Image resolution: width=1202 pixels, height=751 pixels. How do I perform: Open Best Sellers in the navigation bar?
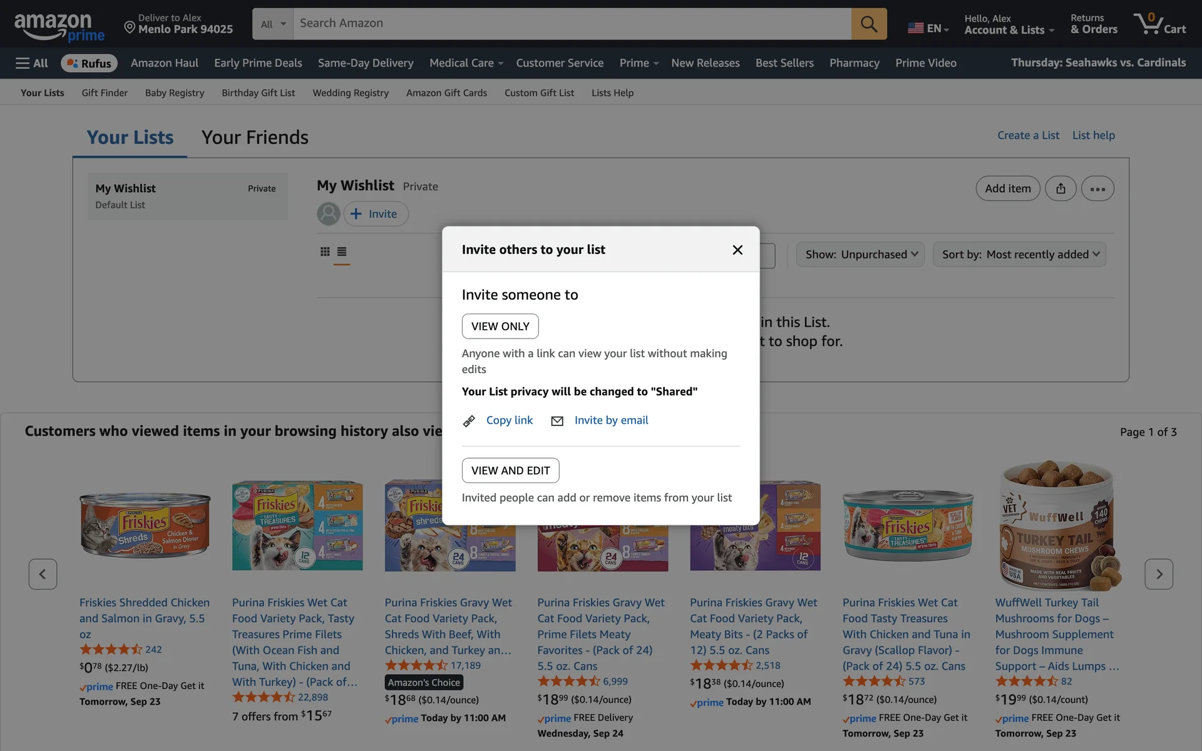coord(784,63)
